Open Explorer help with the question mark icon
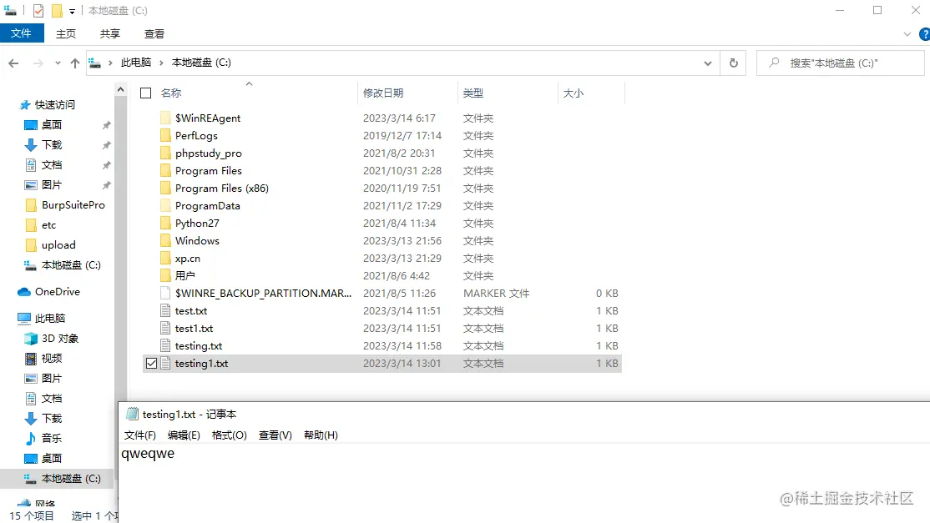This screenshot has height=523, width=930. click(924, 34)
